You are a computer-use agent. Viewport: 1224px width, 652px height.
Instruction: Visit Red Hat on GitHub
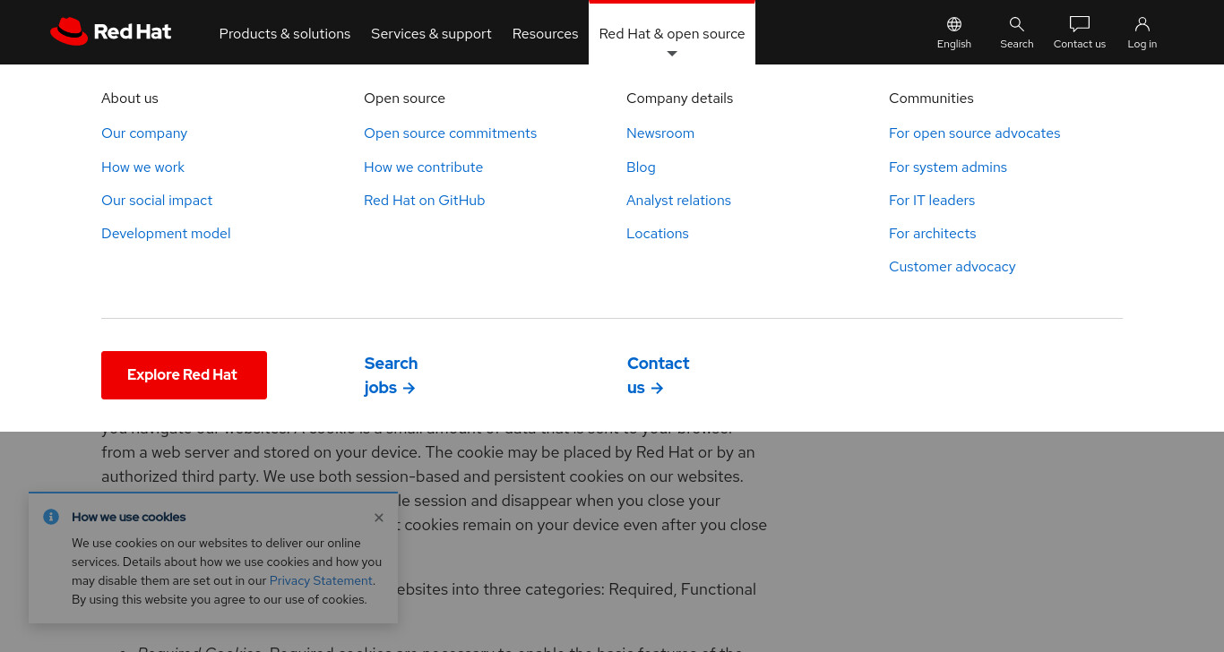coord(424,201)
